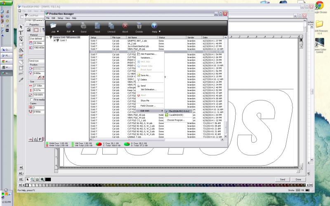
Task: Open the Job toolbar icon in Production Manager
Action: pyautogui.click(x=53, y=26)
